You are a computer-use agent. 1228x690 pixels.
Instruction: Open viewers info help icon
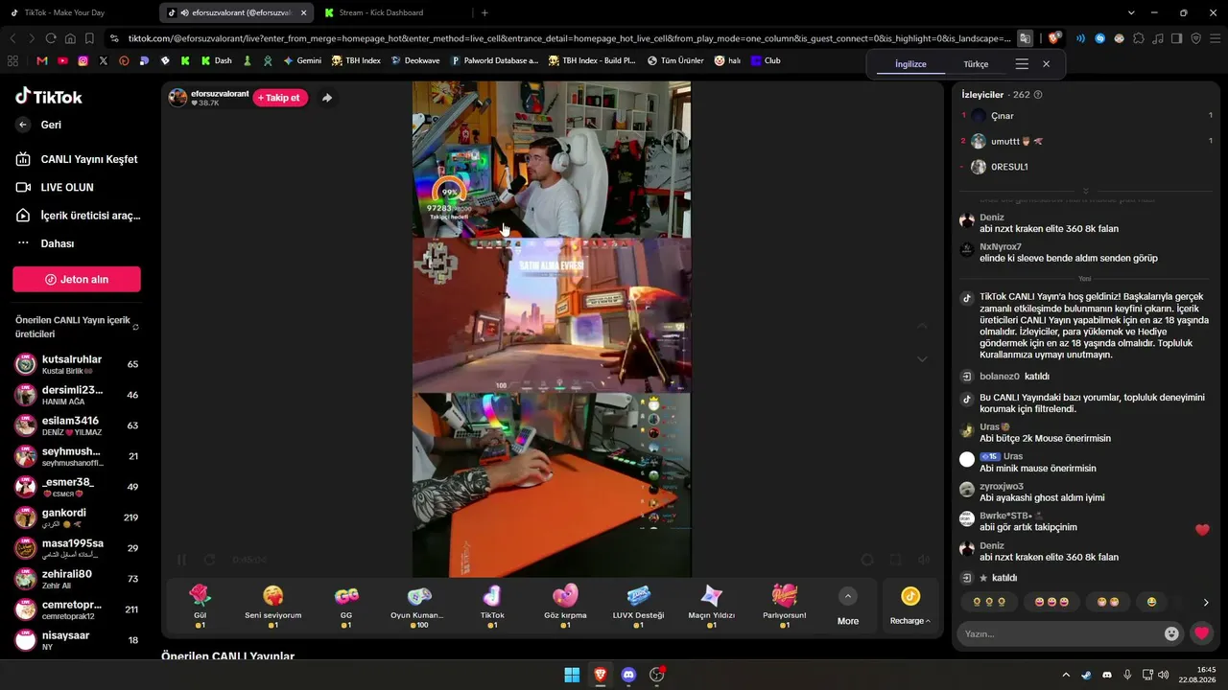click(x=1038, y=95)
